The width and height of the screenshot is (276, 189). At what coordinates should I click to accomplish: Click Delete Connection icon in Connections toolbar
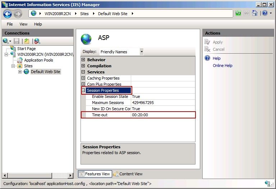click(37, 41)
